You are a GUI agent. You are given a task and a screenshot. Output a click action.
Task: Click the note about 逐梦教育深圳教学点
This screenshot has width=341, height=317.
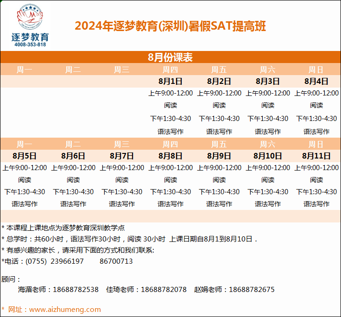pos(63,228)
